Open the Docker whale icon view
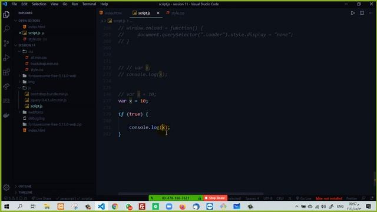 (x=6, y=115)
